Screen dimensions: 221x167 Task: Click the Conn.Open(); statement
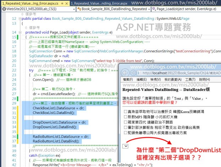tap(43, 80)
